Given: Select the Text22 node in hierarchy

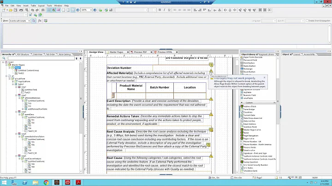Looking at the screenshot, I should 21,73.
